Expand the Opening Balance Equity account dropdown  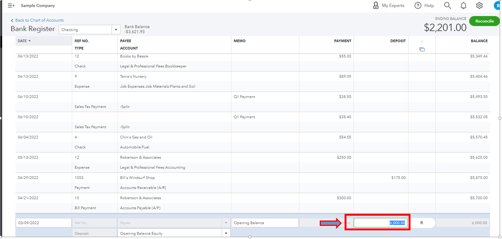pos(226,233)
